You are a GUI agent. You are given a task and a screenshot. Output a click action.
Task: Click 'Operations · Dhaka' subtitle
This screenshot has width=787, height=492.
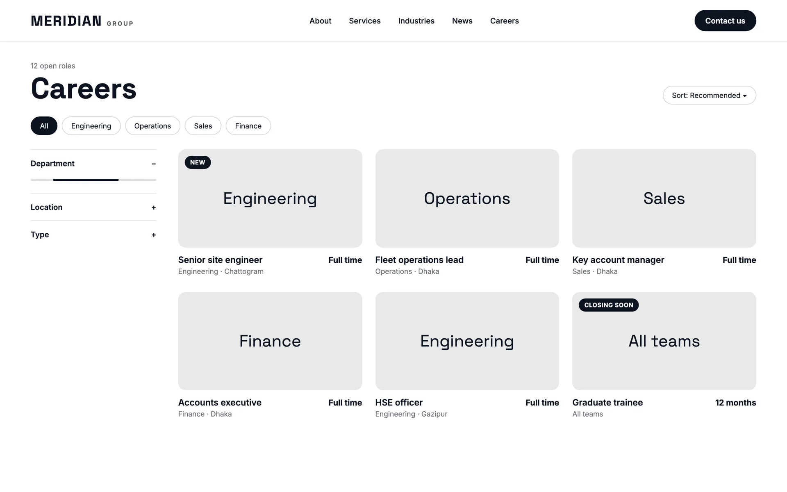pyautogui.click(x=407, y=271)
